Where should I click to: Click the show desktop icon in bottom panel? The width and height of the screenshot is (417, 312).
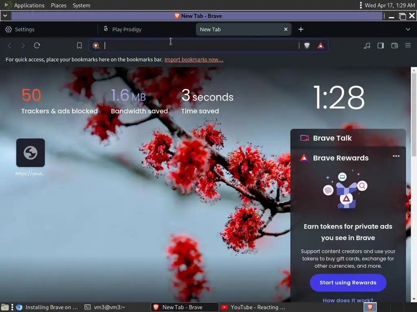tap(5, 307)
